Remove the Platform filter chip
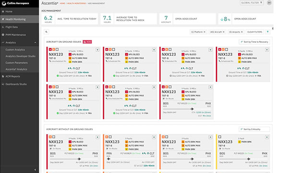This screenshot has height=173, width=288. pyautogui.click(x=204, y=32)
